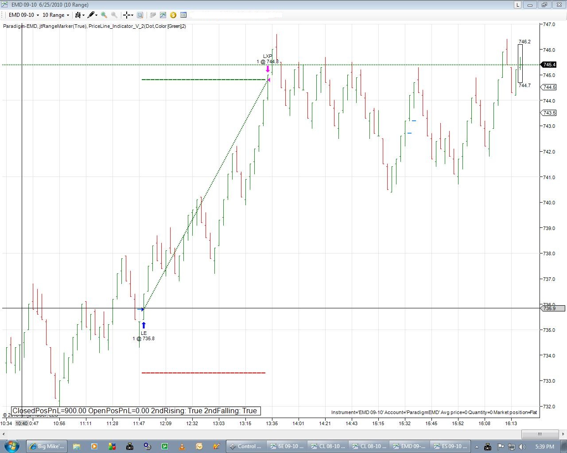Image resolution: width=567 pixels, height=453 pixels.
Task: Open the uTorrent taskbar icon
Action: tap(165, 446)
